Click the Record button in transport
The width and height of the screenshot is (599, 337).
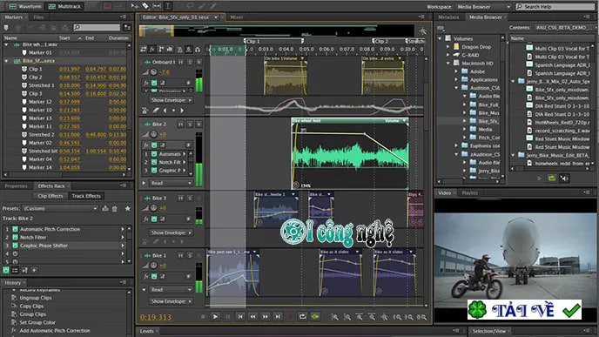(290, 316)
